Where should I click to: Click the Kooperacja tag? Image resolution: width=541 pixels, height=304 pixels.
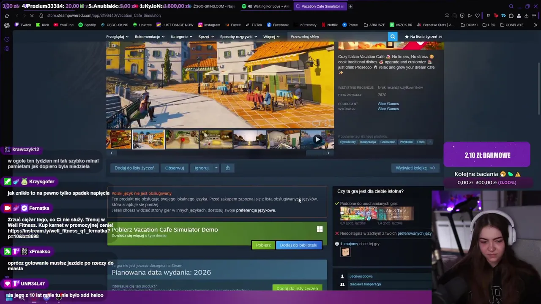click(368, 142)
